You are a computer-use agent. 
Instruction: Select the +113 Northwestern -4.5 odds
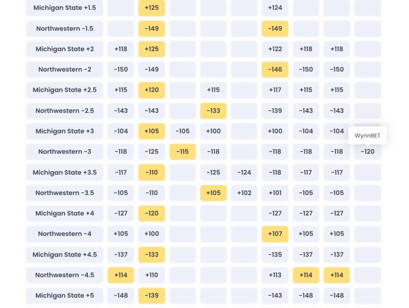pyautogui.click(x=275, y=275)
